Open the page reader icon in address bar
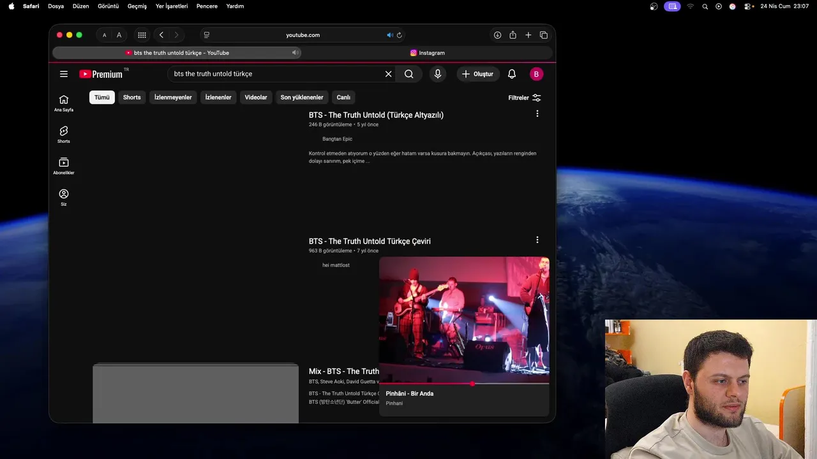 207,35
